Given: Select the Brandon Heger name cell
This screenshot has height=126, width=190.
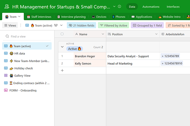Looking at the screenshot, I should point(90,56).
